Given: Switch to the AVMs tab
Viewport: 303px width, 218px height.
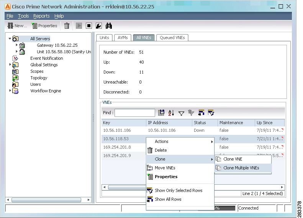Looking at the screenshot, I should [x=123, y=38].
